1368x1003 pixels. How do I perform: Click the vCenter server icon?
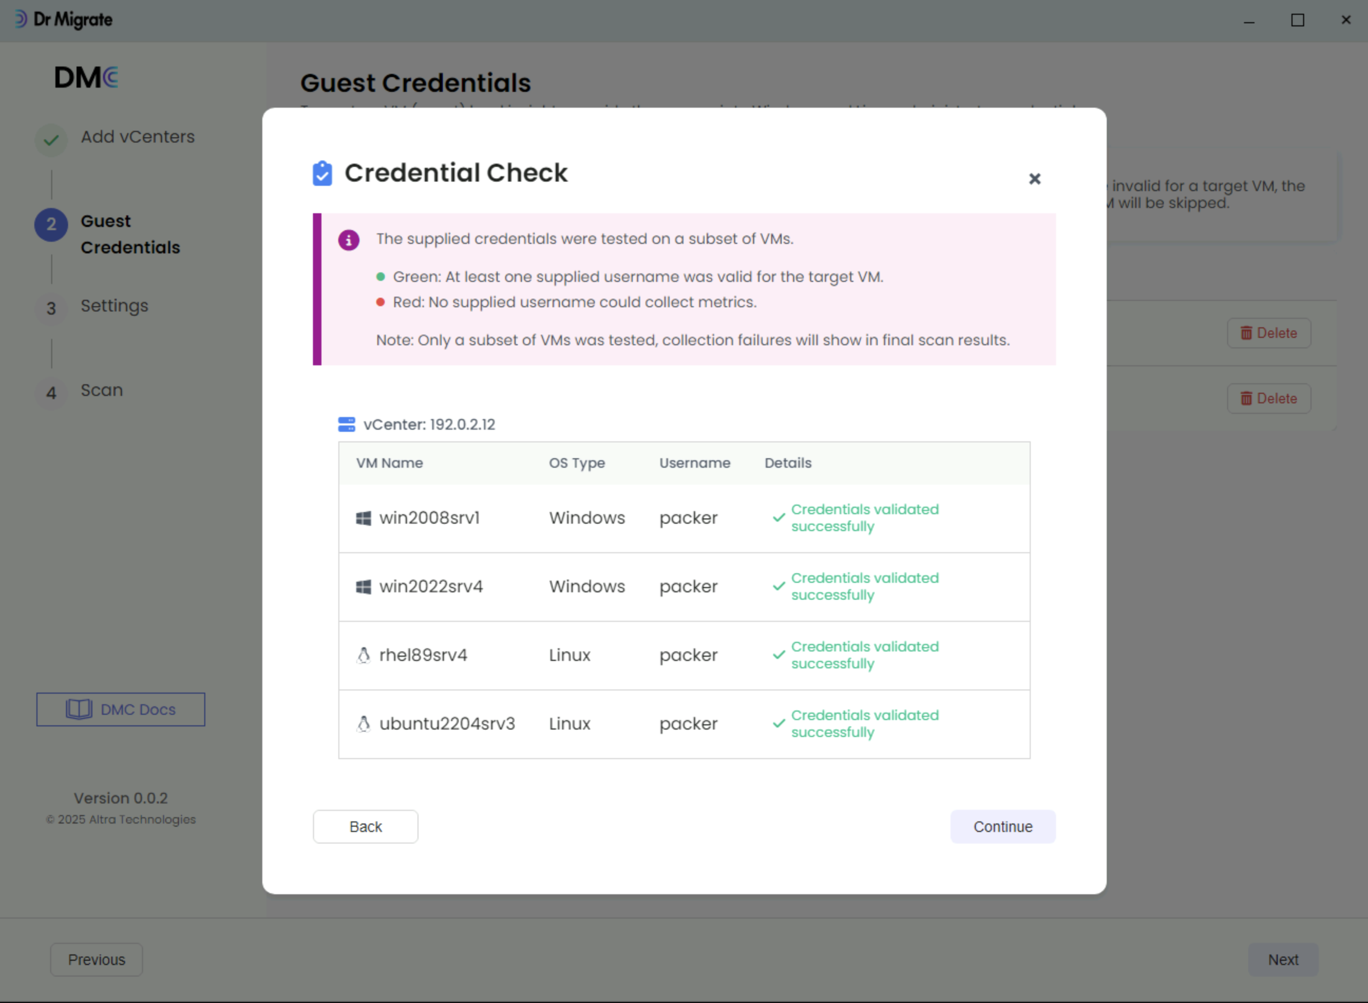(347, 424)
